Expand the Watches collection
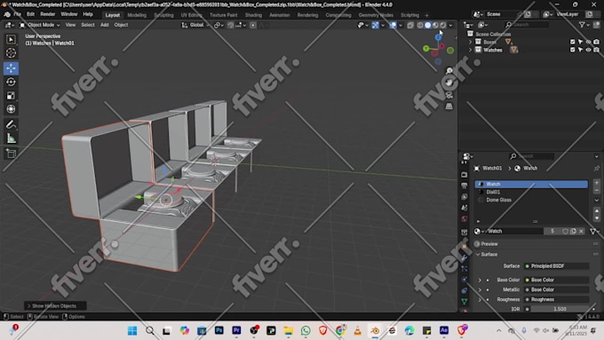This screenshot has height=340, width=604. [471, 50]
